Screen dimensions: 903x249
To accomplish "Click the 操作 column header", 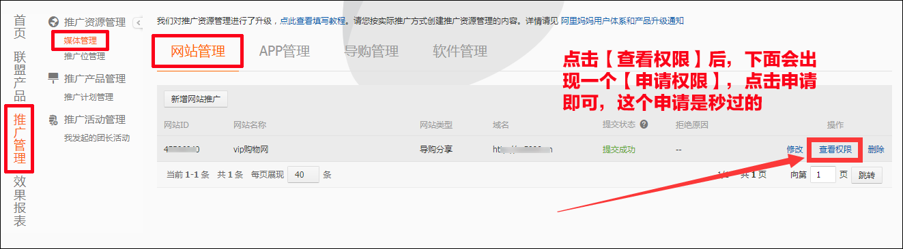I will click(835, 125).
